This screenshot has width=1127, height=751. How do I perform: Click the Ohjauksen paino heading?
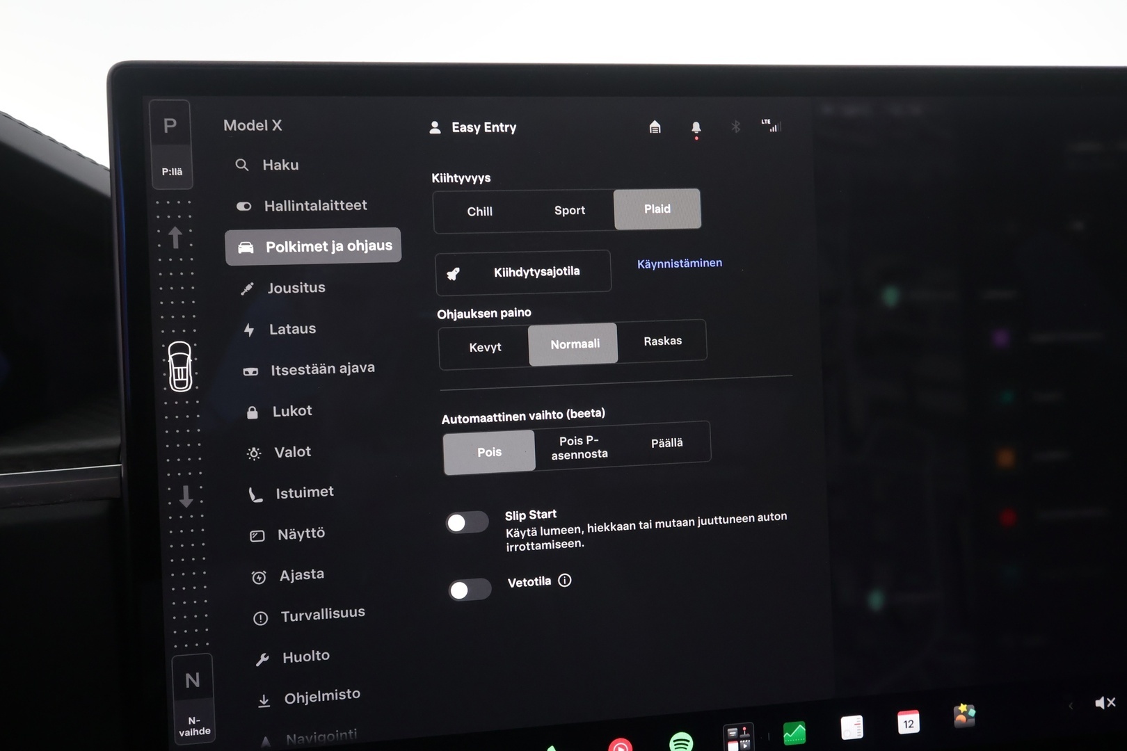[x=484, y=314]
